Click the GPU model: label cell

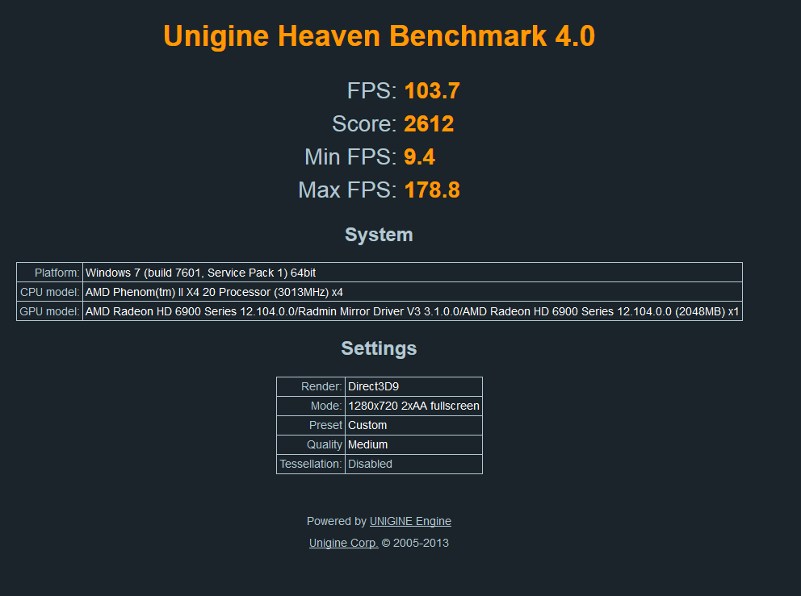(x=49, y=311)
